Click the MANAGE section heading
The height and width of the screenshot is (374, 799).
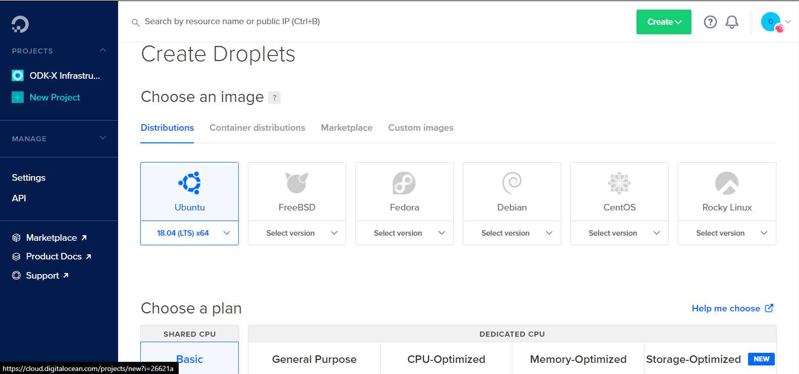(29, 139)
